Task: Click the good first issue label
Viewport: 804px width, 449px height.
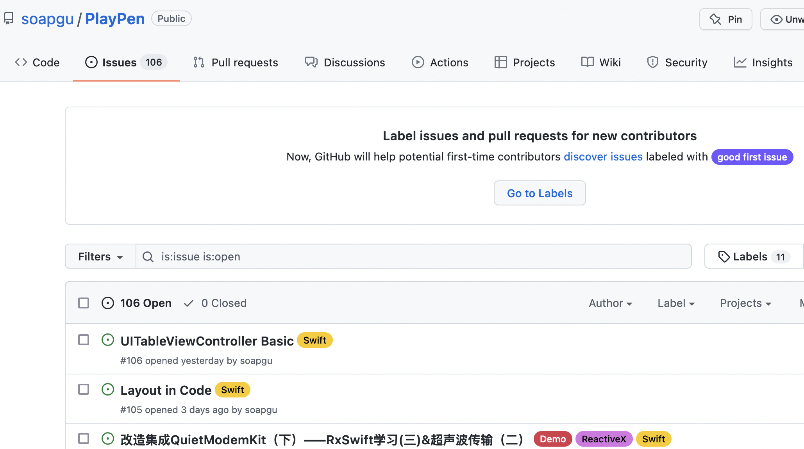Action: tap(752, 157)
